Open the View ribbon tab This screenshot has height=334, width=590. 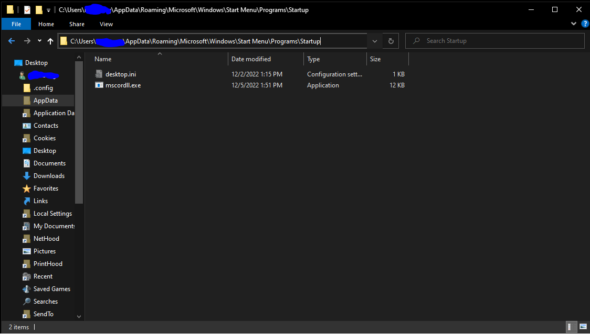(x=106, y=24)
